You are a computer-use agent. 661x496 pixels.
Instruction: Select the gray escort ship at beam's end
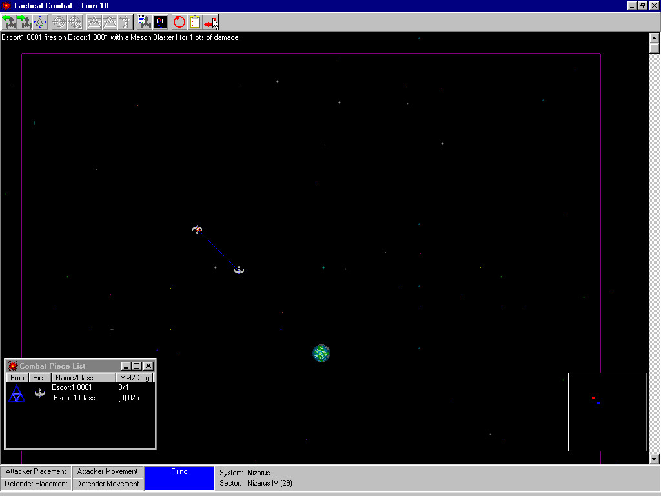[x=239, y=270]
